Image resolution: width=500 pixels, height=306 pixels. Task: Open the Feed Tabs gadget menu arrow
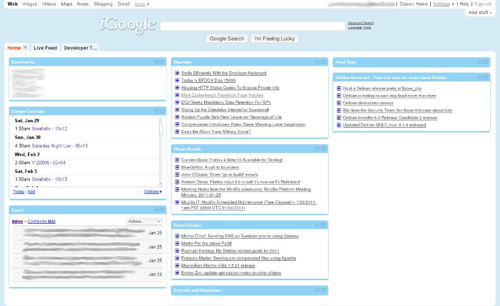pyautogui.click(x=479, y=62)
